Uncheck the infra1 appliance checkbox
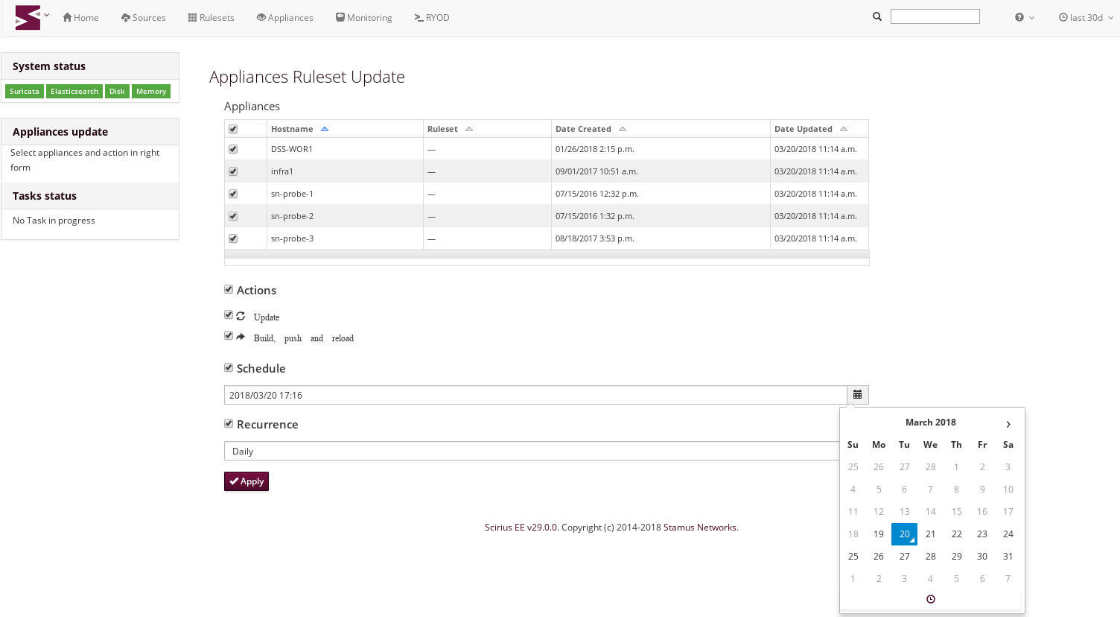 233,171
